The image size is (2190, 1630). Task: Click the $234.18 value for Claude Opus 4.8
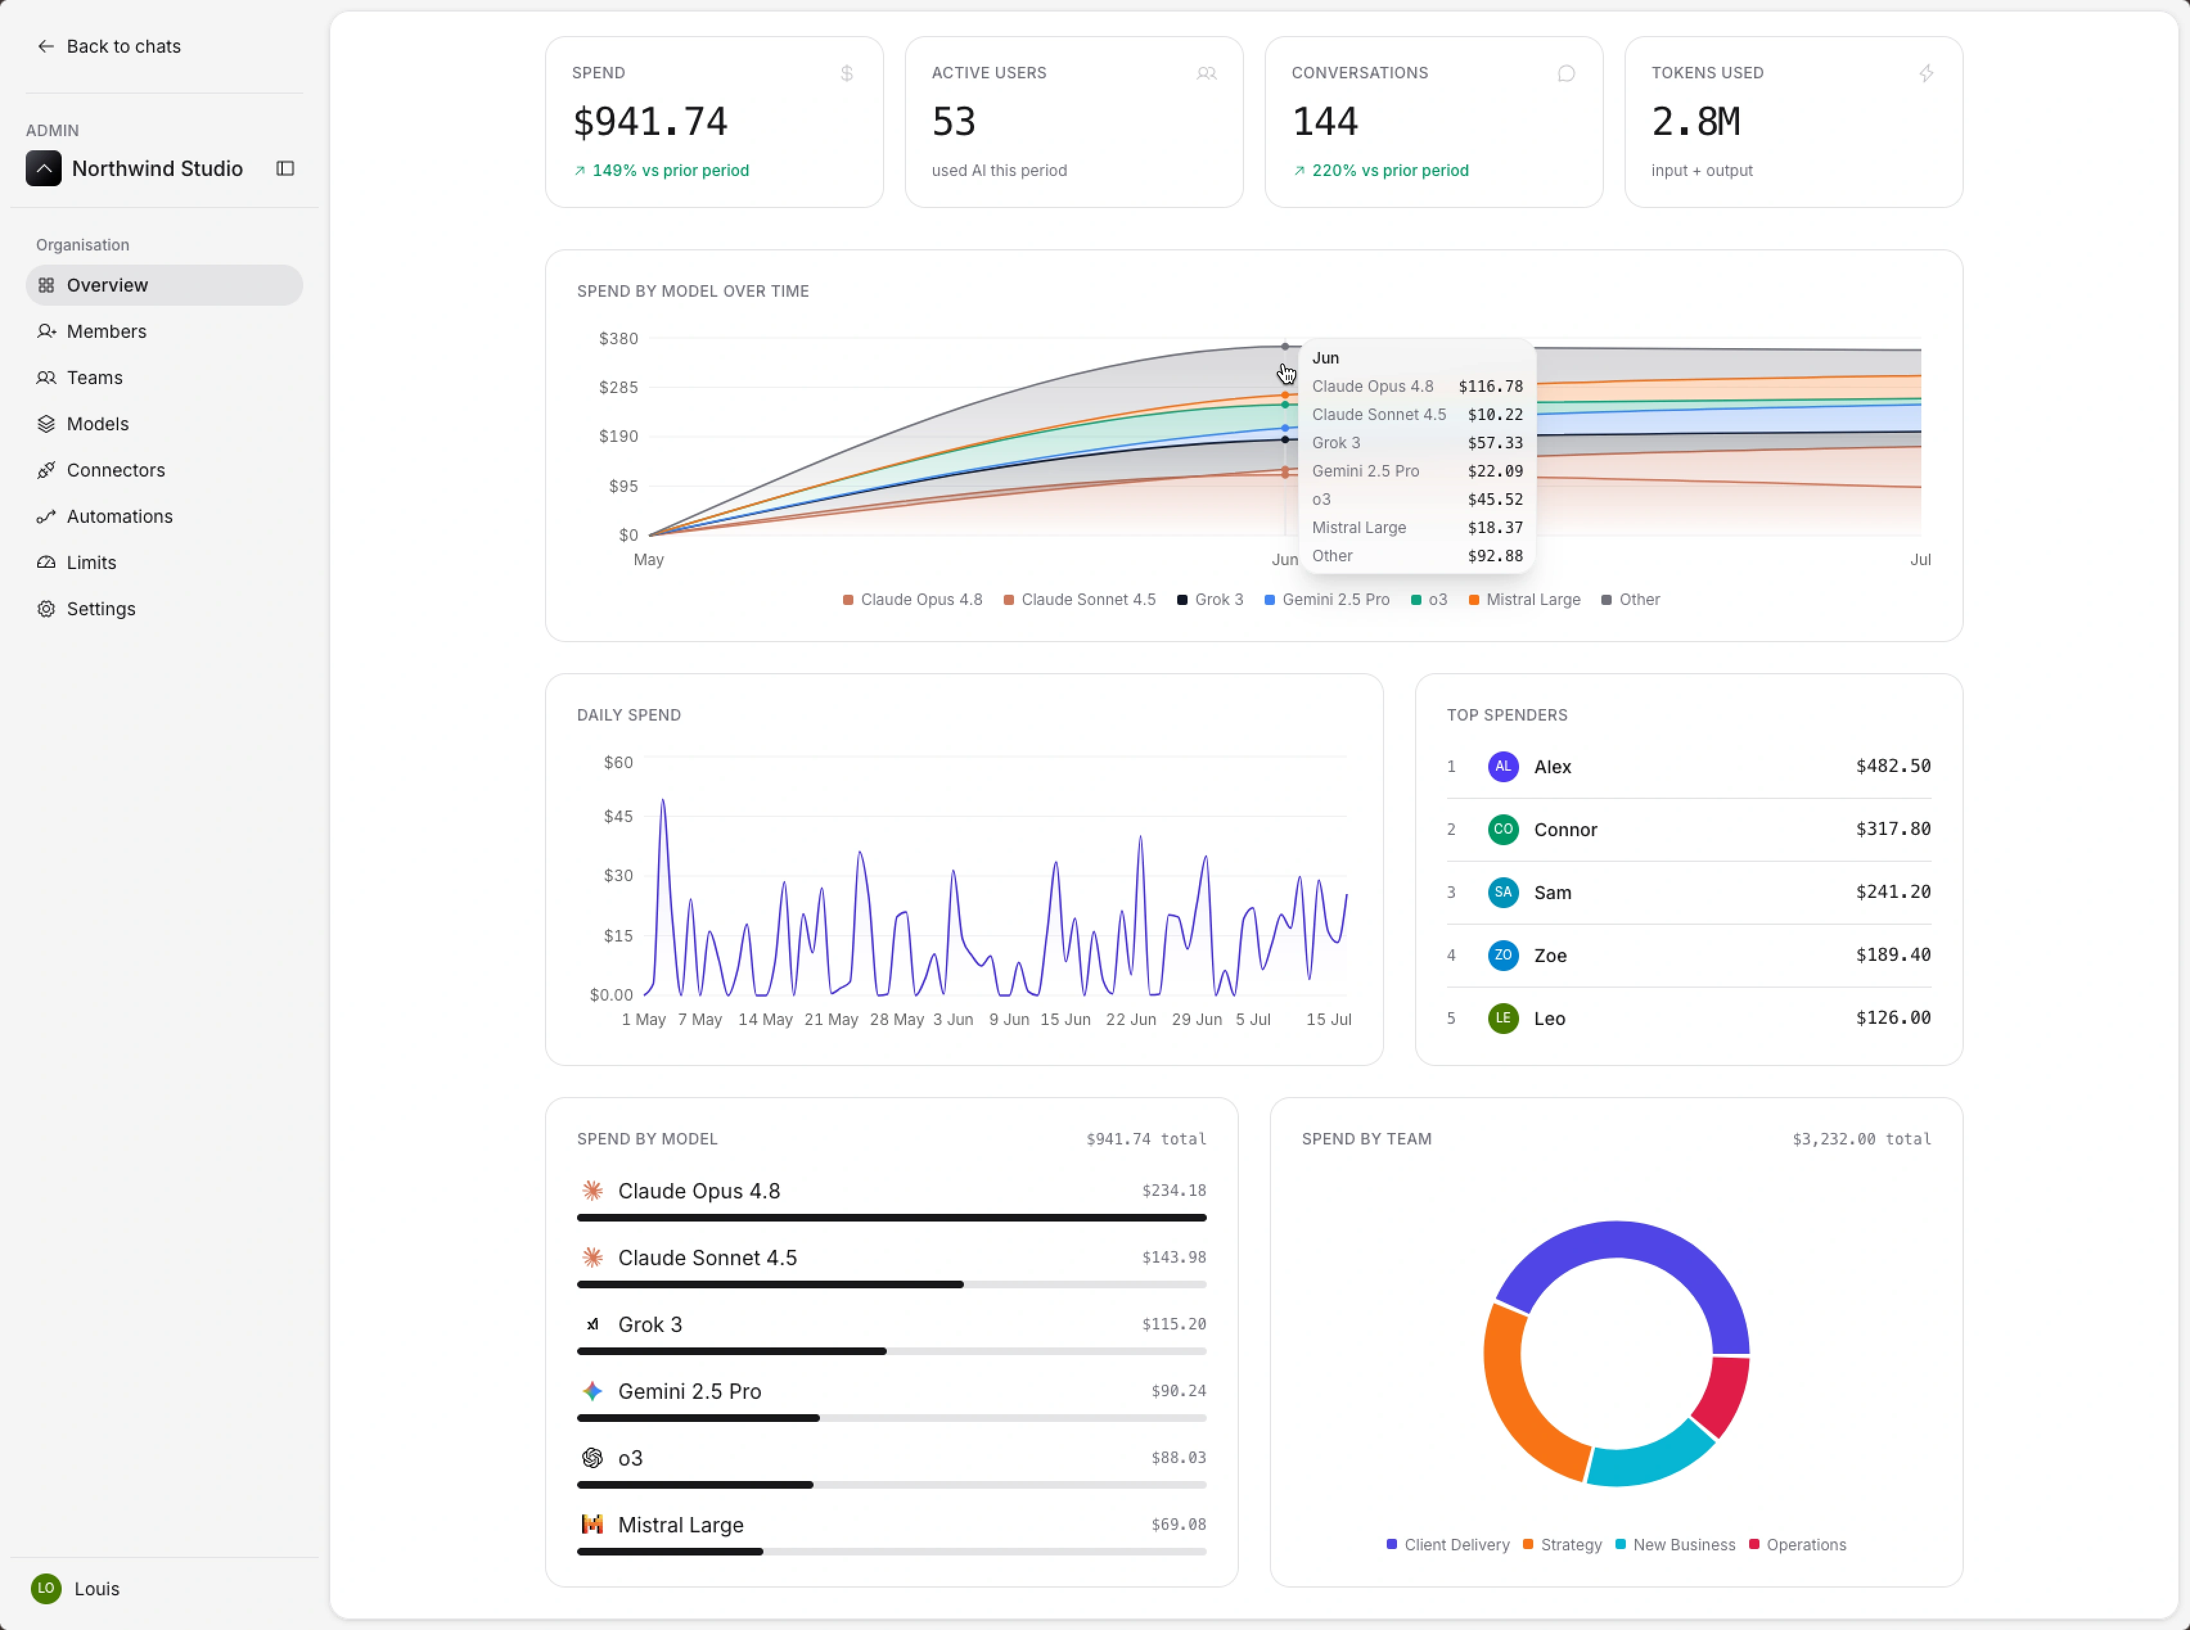[1174, 1191]
